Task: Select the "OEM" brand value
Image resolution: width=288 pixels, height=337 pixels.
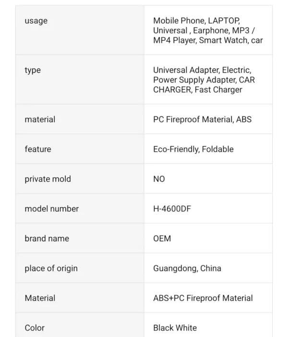Action: coord(162,238)
